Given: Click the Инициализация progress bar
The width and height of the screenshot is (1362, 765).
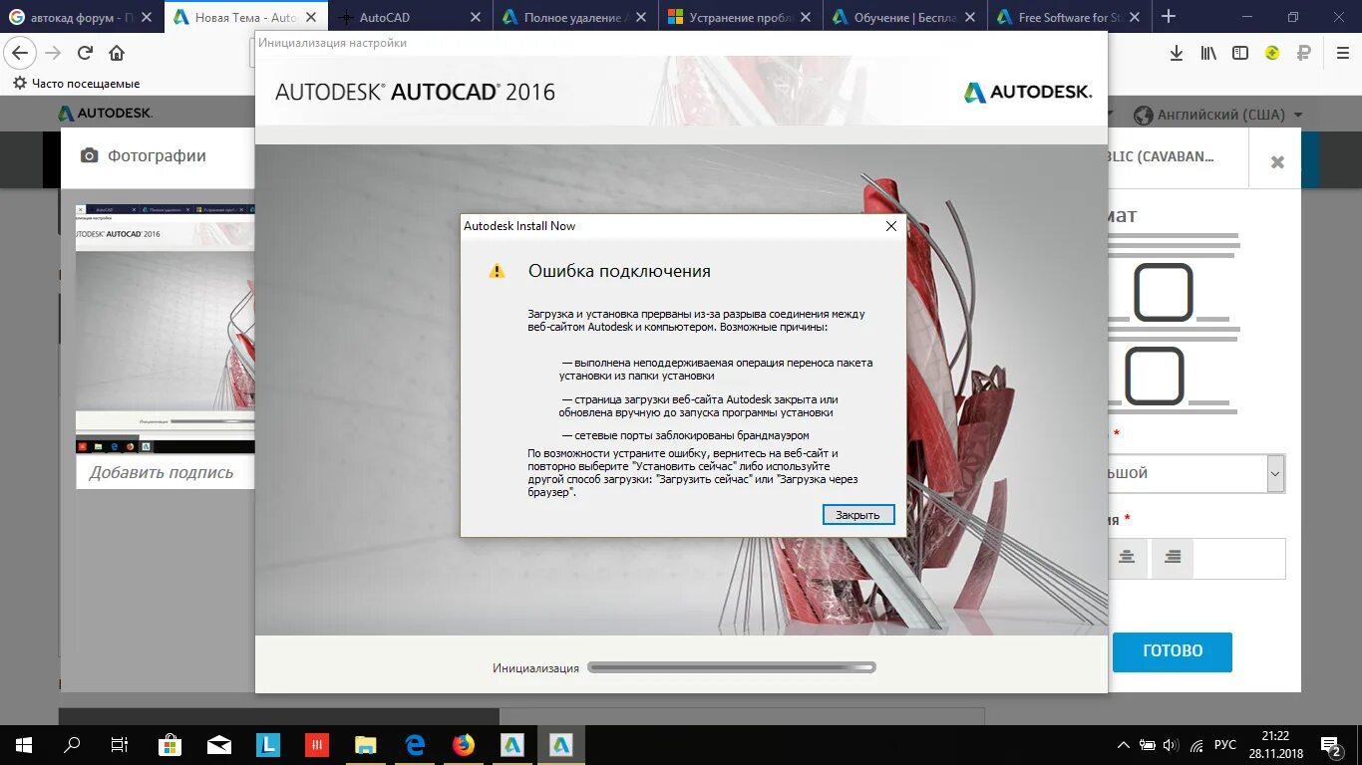Looking at the screenshot, I should click(x=732, y=667).
